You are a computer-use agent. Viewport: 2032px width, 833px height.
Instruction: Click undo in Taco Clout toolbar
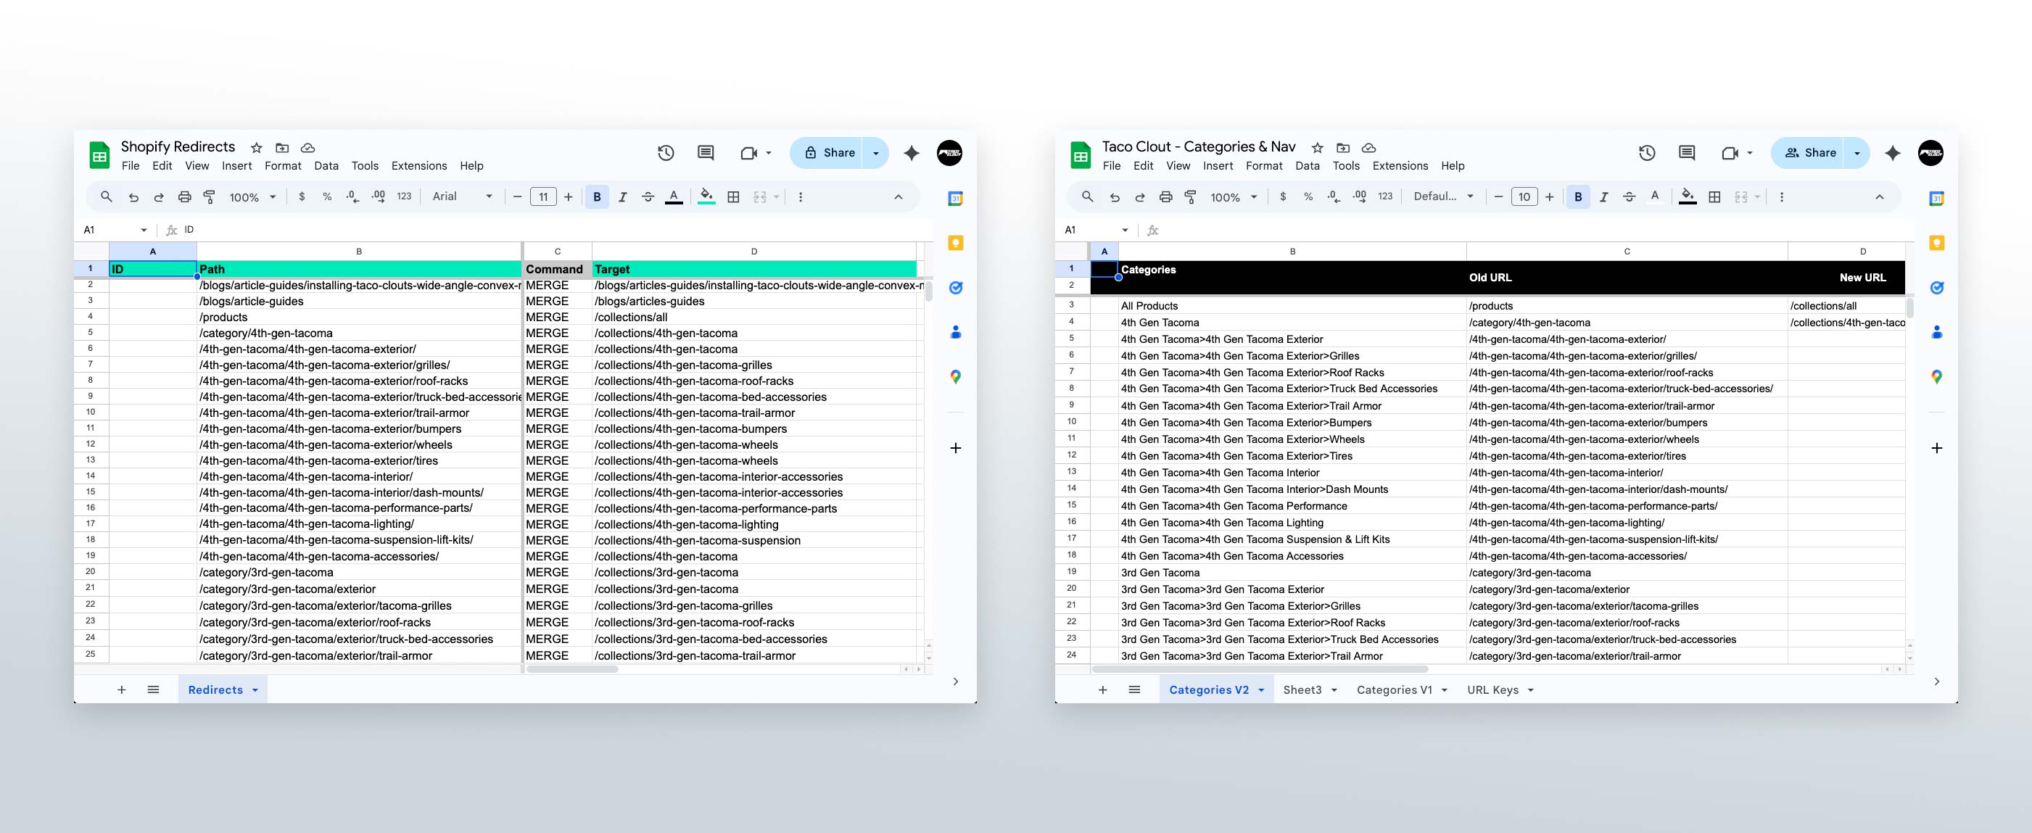[1115, 197]
